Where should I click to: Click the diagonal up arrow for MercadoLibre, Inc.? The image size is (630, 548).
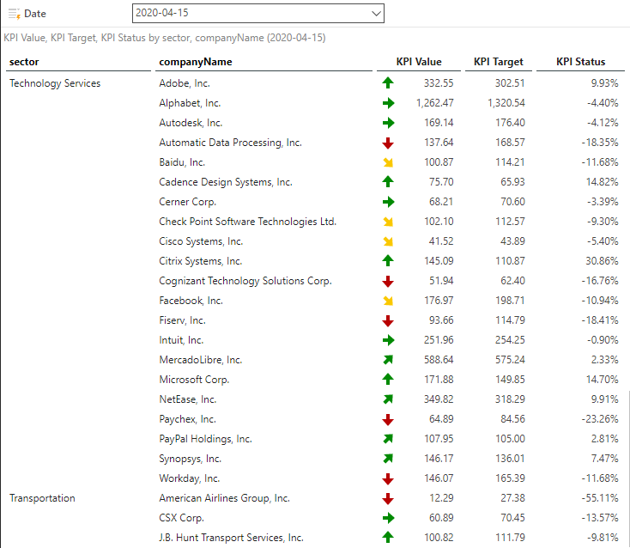click(388, 359)
